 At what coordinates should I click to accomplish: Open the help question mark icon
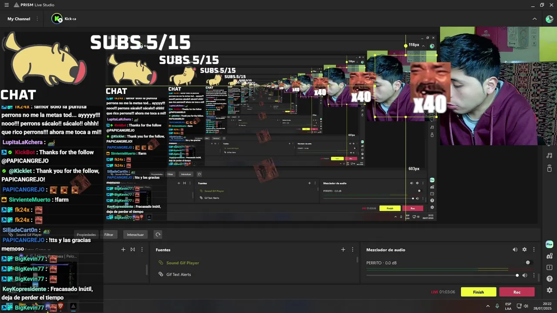click(x=549, y=279)
